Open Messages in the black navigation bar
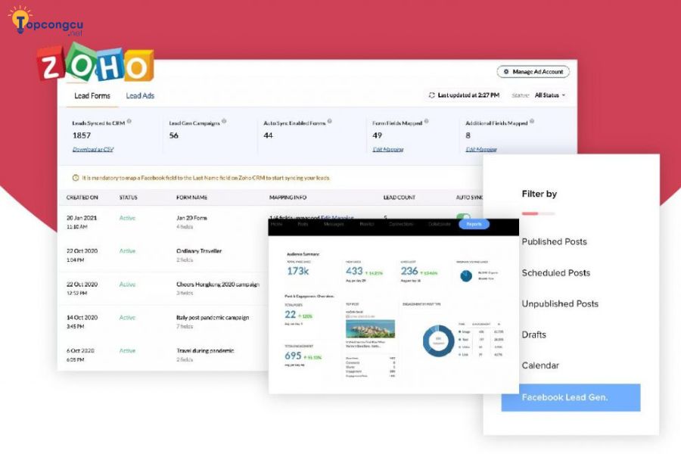Screen dimensions: 681x454 tap(334, 224)
